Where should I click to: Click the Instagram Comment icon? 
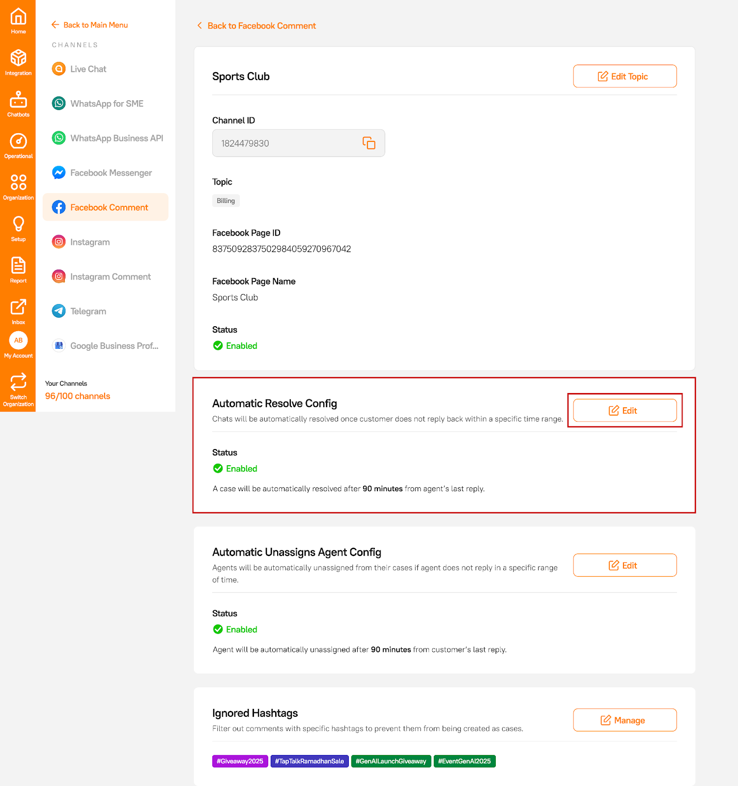point(59,277)
